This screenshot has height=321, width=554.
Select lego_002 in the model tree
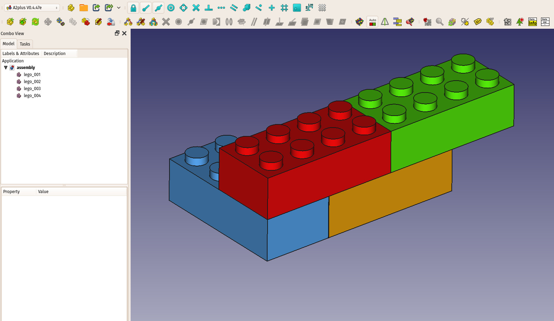tap(32, 82)
